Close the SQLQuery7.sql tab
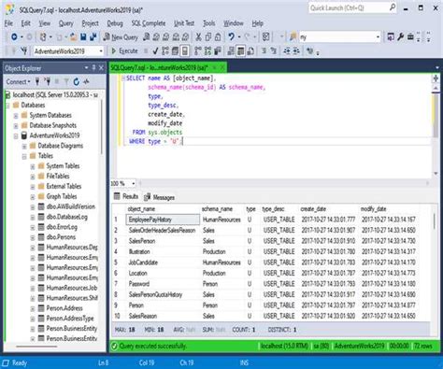This screenshot has width=443, height=369. 222,67
